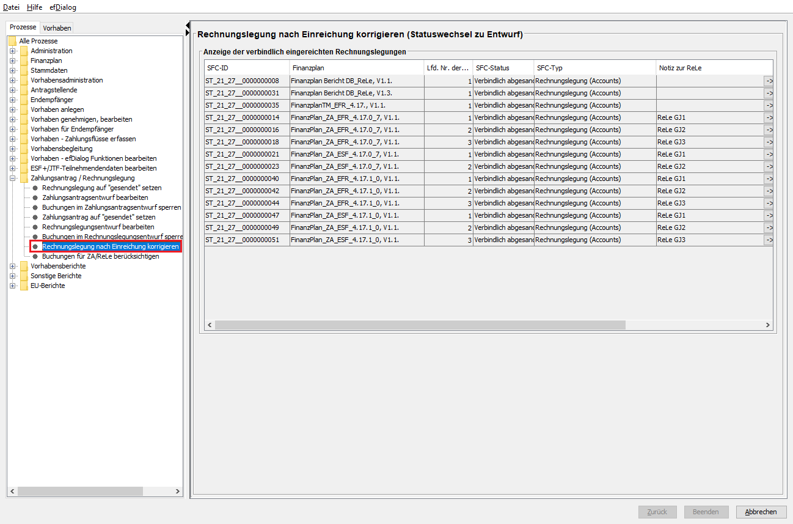Click the Alle Prozesse root folder icon
Screen dimensions: 793x524
(12, 41)
